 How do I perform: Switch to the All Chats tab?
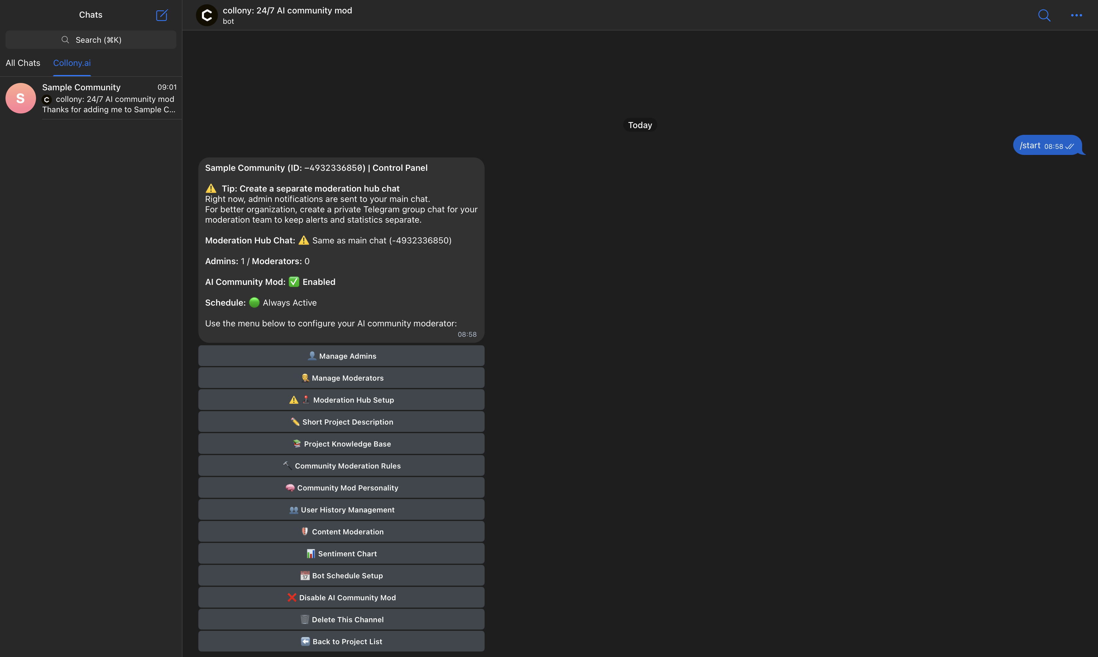23,63
